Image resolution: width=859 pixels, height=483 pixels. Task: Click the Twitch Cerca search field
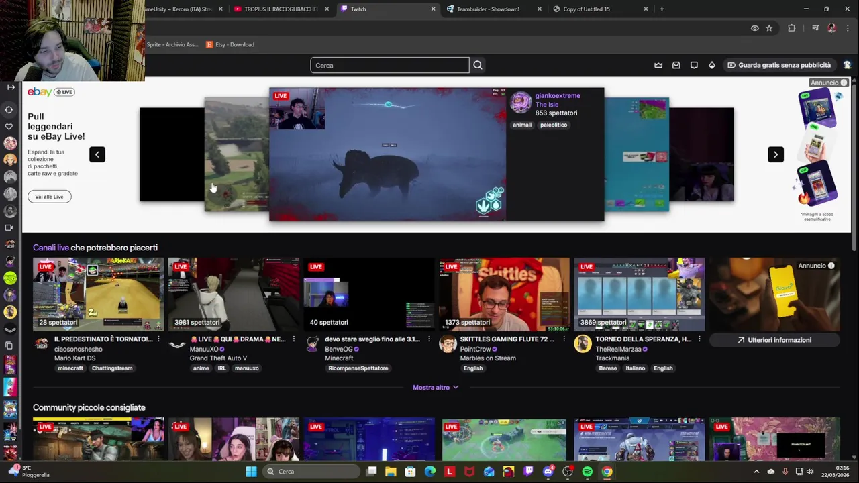(x=390, y=65)
